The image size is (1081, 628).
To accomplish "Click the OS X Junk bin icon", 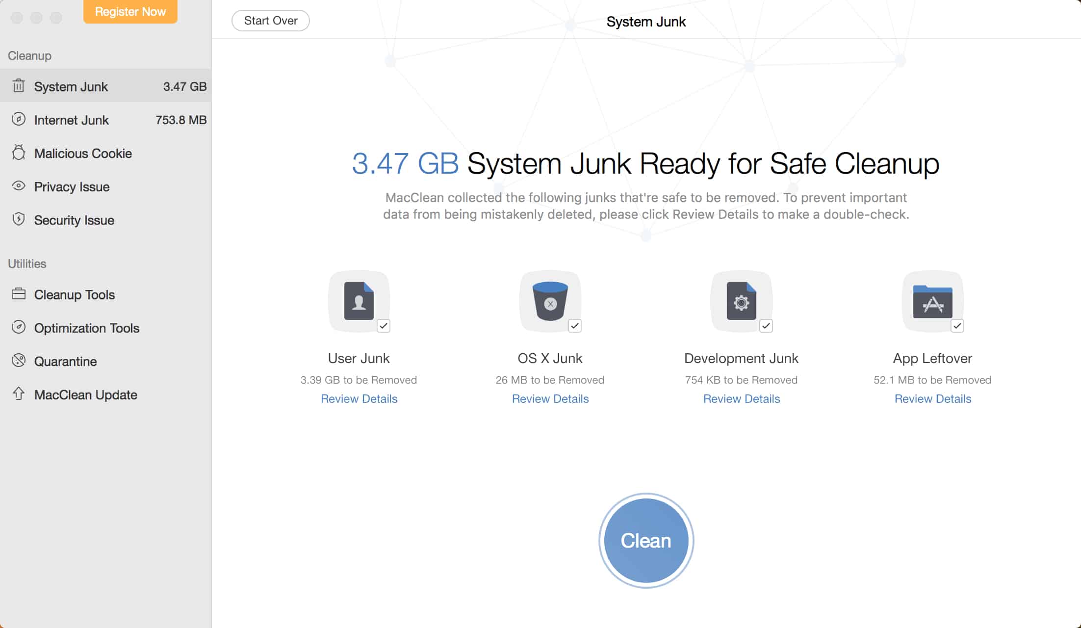I will pyautogui.click(x=550, y=301).
